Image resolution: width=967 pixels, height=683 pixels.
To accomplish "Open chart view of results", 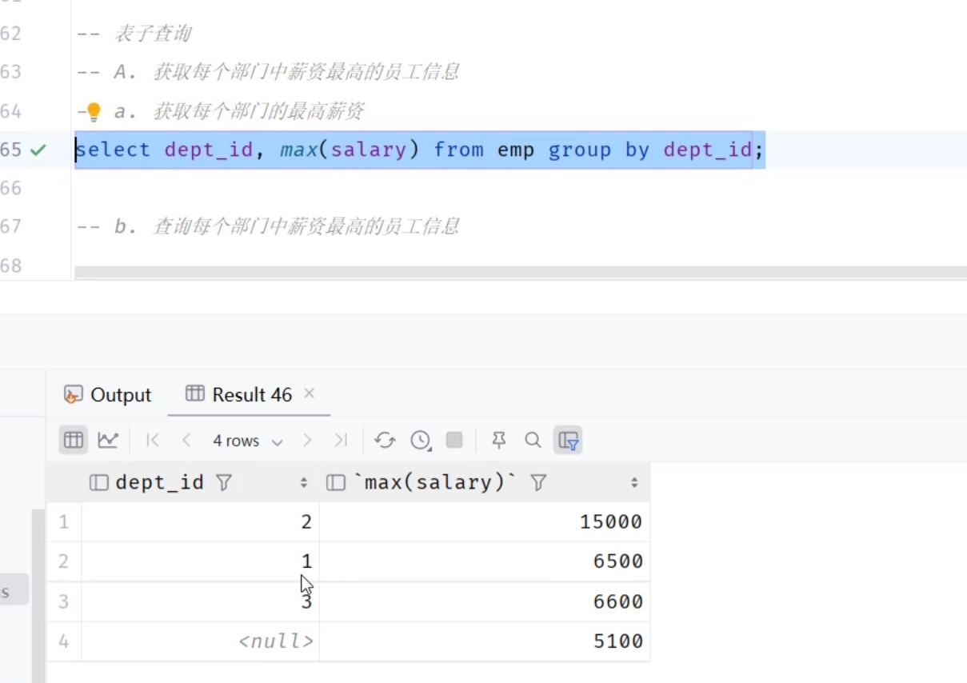I will point(107,440).
